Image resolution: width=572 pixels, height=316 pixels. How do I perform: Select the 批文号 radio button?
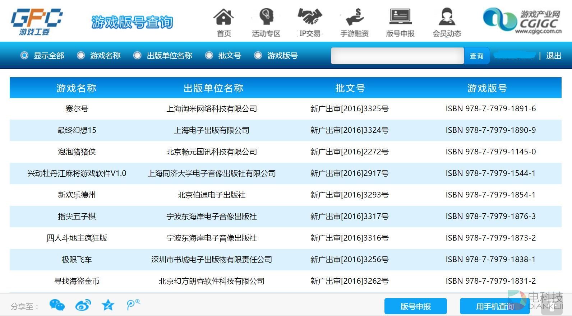tap(209, 55)
